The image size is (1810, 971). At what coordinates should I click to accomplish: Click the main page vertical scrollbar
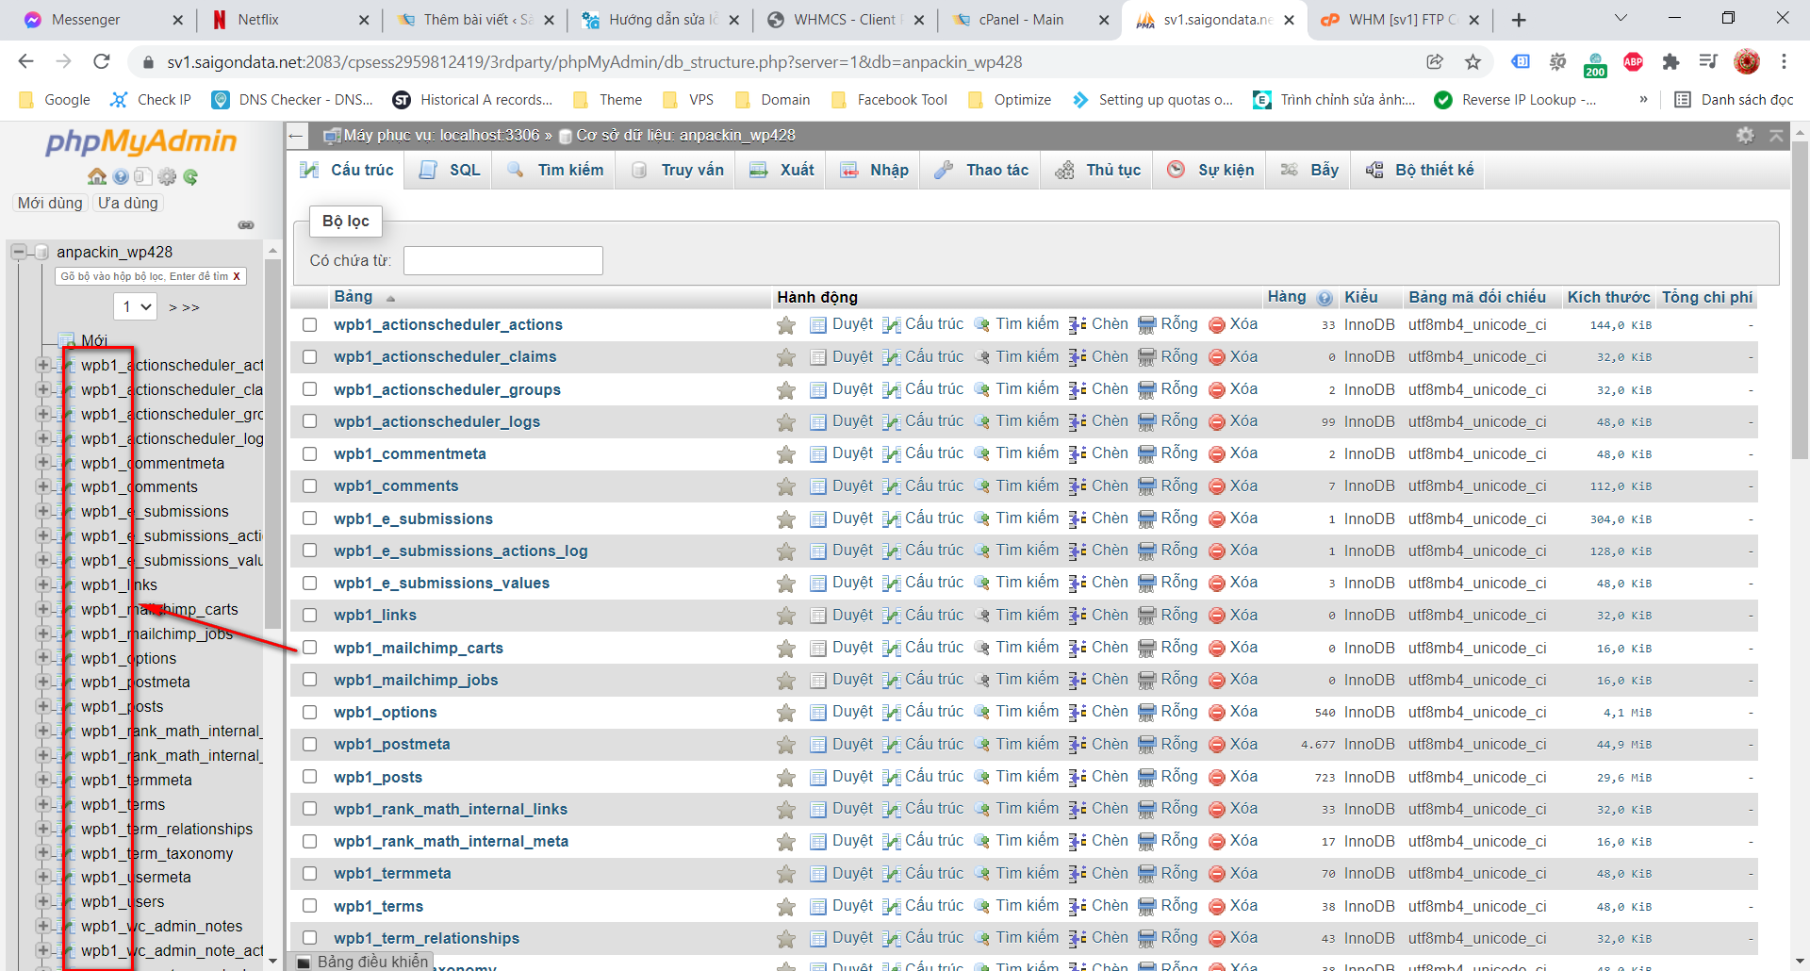pos(1799,300)
